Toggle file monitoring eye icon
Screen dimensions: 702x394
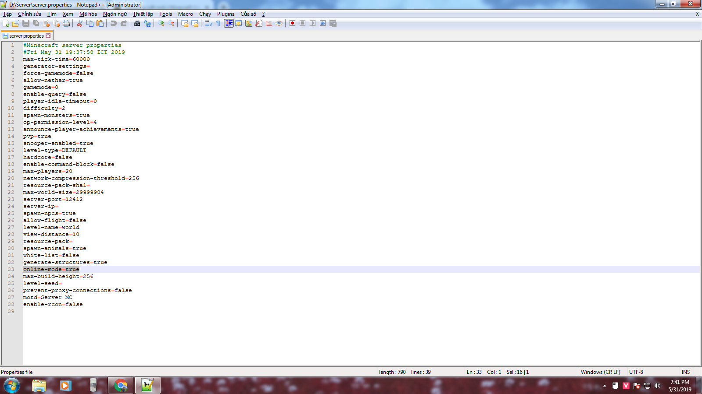pos(279,23)
